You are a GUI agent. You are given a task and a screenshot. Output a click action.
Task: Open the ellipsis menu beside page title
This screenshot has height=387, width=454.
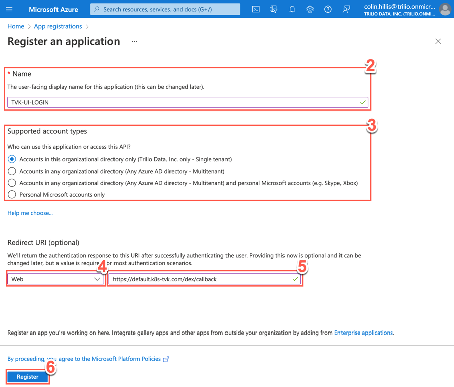pyautogui.click(x=134, y=41)
